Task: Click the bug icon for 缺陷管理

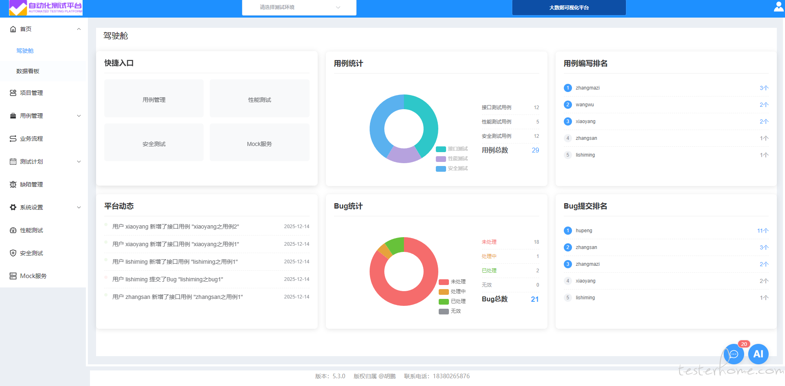Action: tap(13, 184)
